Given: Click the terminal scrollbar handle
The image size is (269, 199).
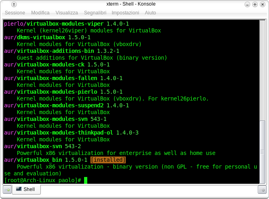Looking at the screenshot, I should click(262, 151).
